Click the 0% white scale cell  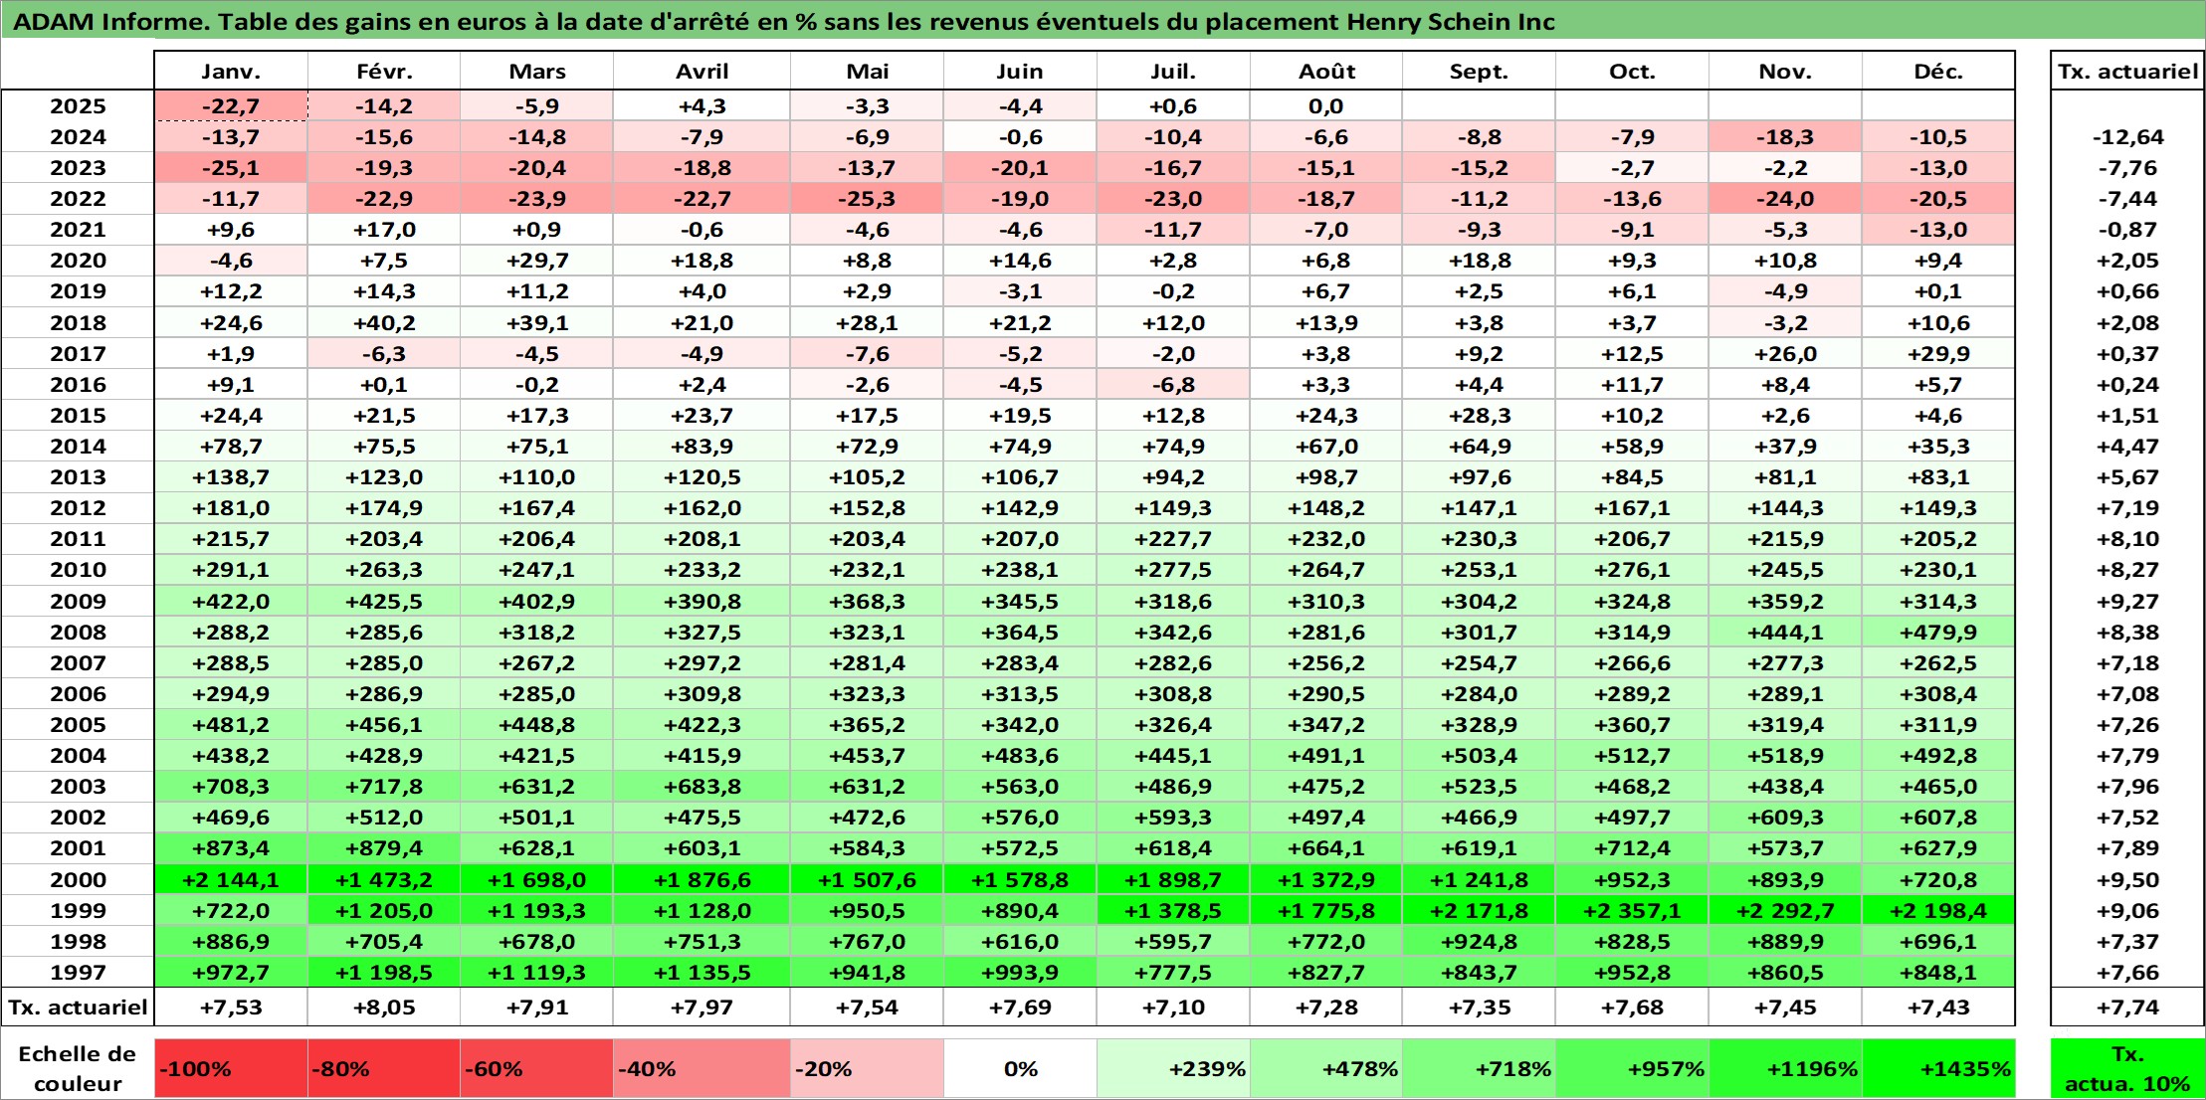coord(1020,1068)
